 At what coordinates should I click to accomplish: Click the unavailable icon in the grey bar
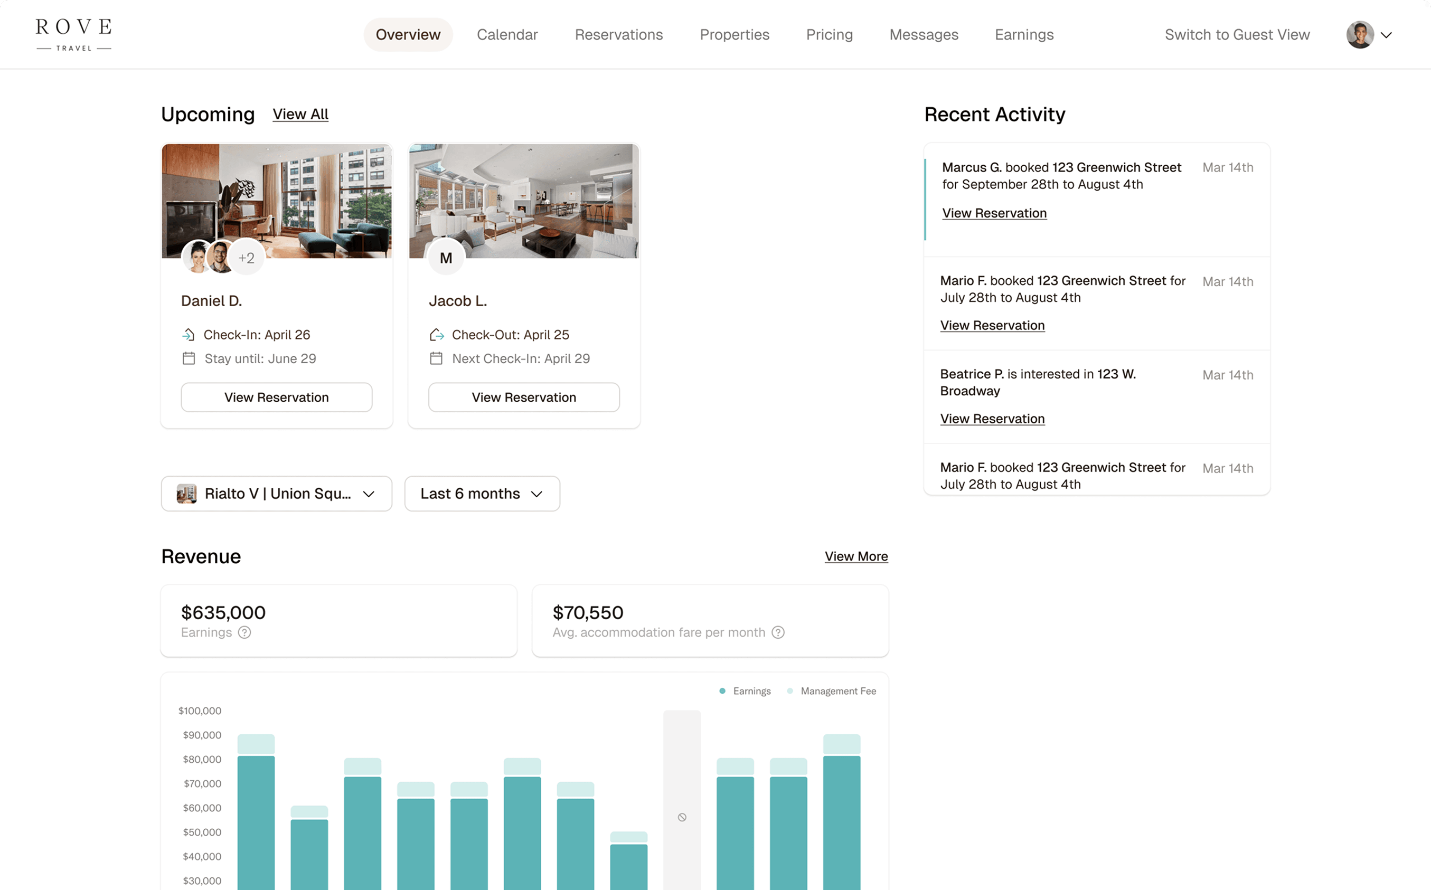(x=682, y=817)
